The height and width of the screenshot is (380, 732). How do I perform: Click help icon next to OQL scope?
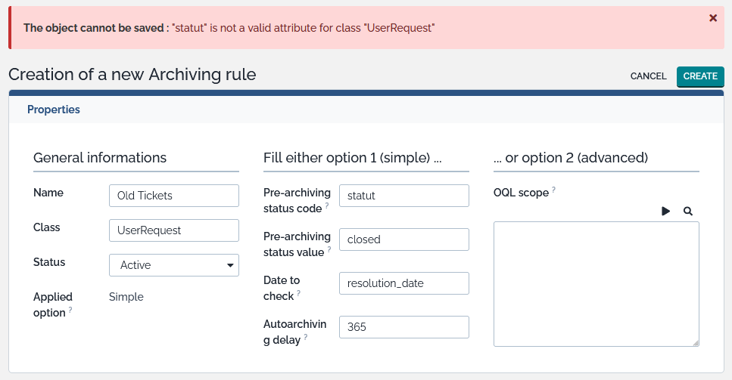point(554,190)
